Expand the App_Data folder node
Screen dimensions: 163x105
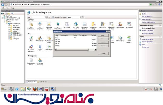[x=9, y=26]
